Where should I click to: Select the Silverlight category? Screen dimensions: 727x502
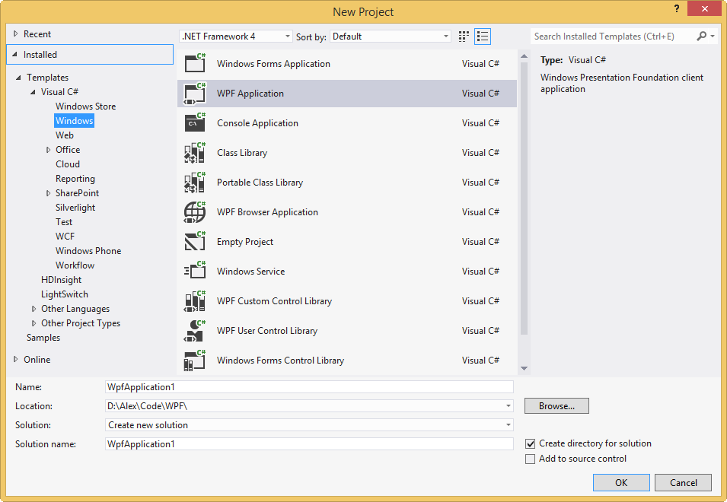[x=75, y=208]
